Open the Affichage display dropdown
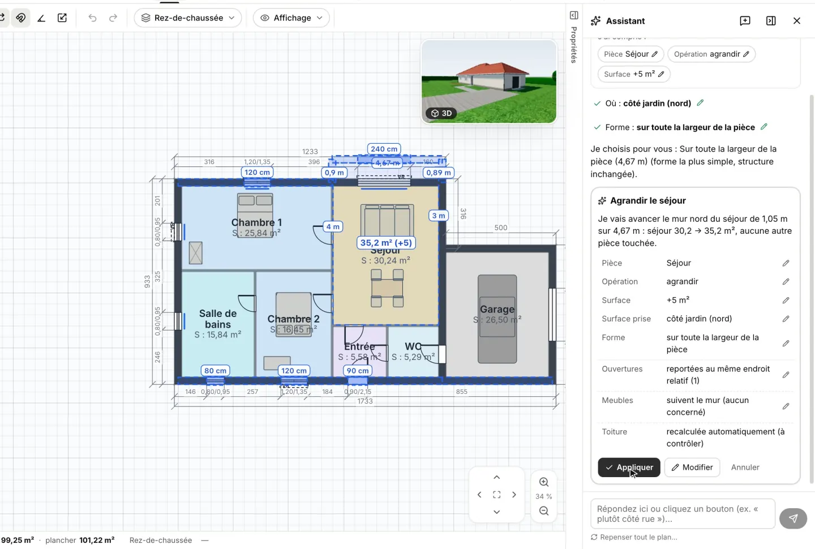 click(291, 18)
